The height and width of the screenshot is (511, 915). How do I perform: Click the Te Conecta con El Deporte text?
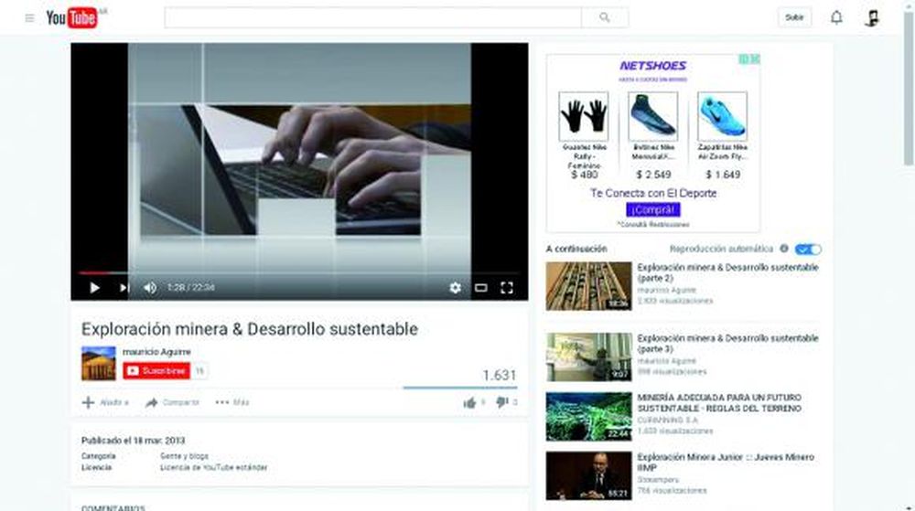click(653, 193)
